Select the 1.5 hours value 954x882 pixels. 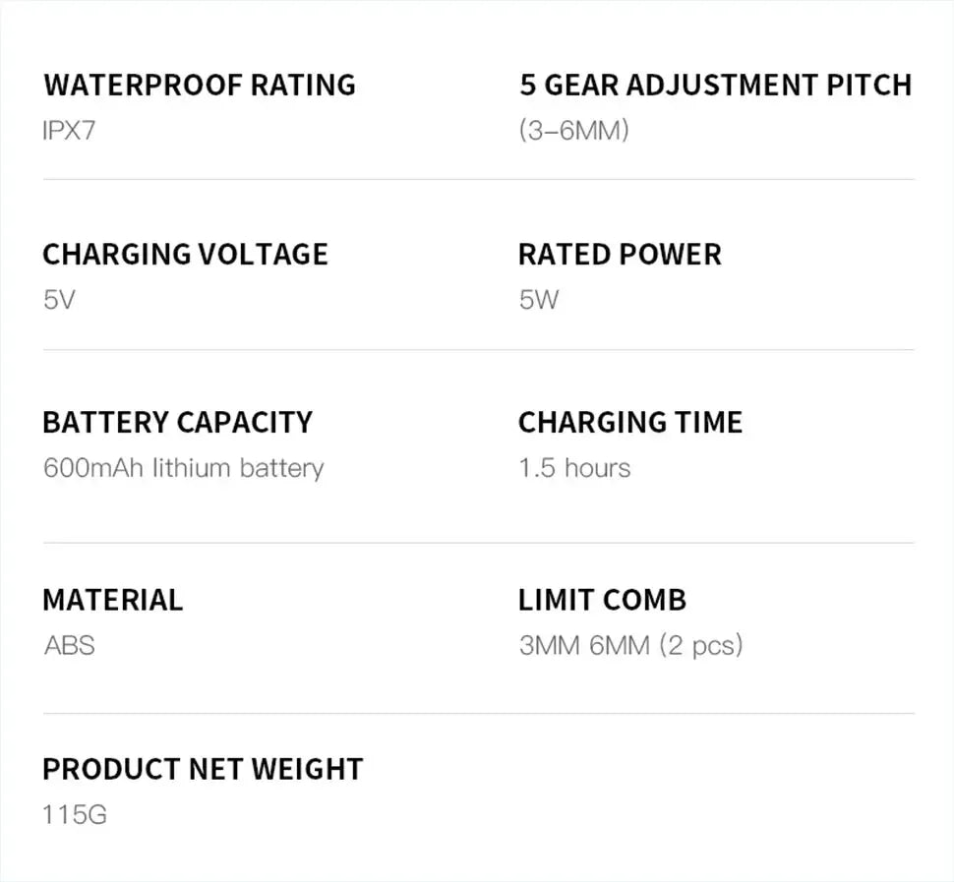tap(574, 468)
